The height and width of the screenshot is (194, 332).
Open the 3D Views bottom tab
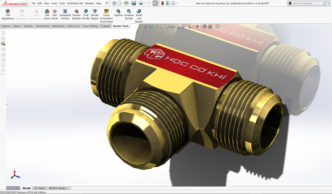coord(39,188)
